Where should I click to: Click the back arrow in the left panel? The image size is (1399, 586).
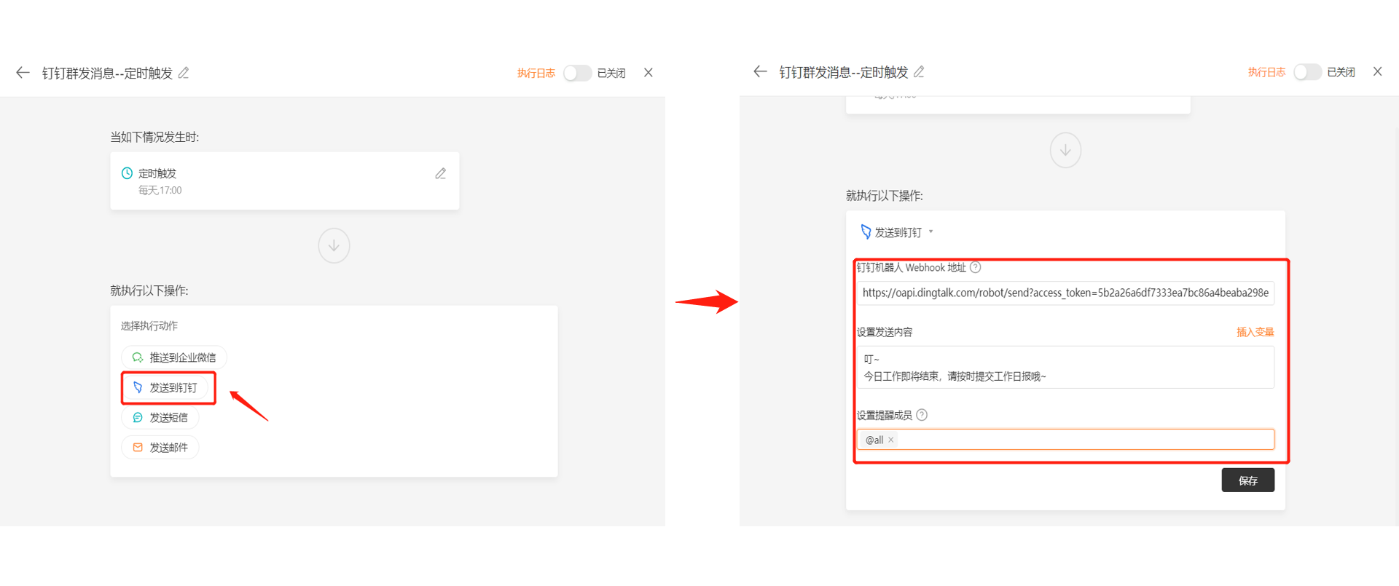tap(23, 73)
